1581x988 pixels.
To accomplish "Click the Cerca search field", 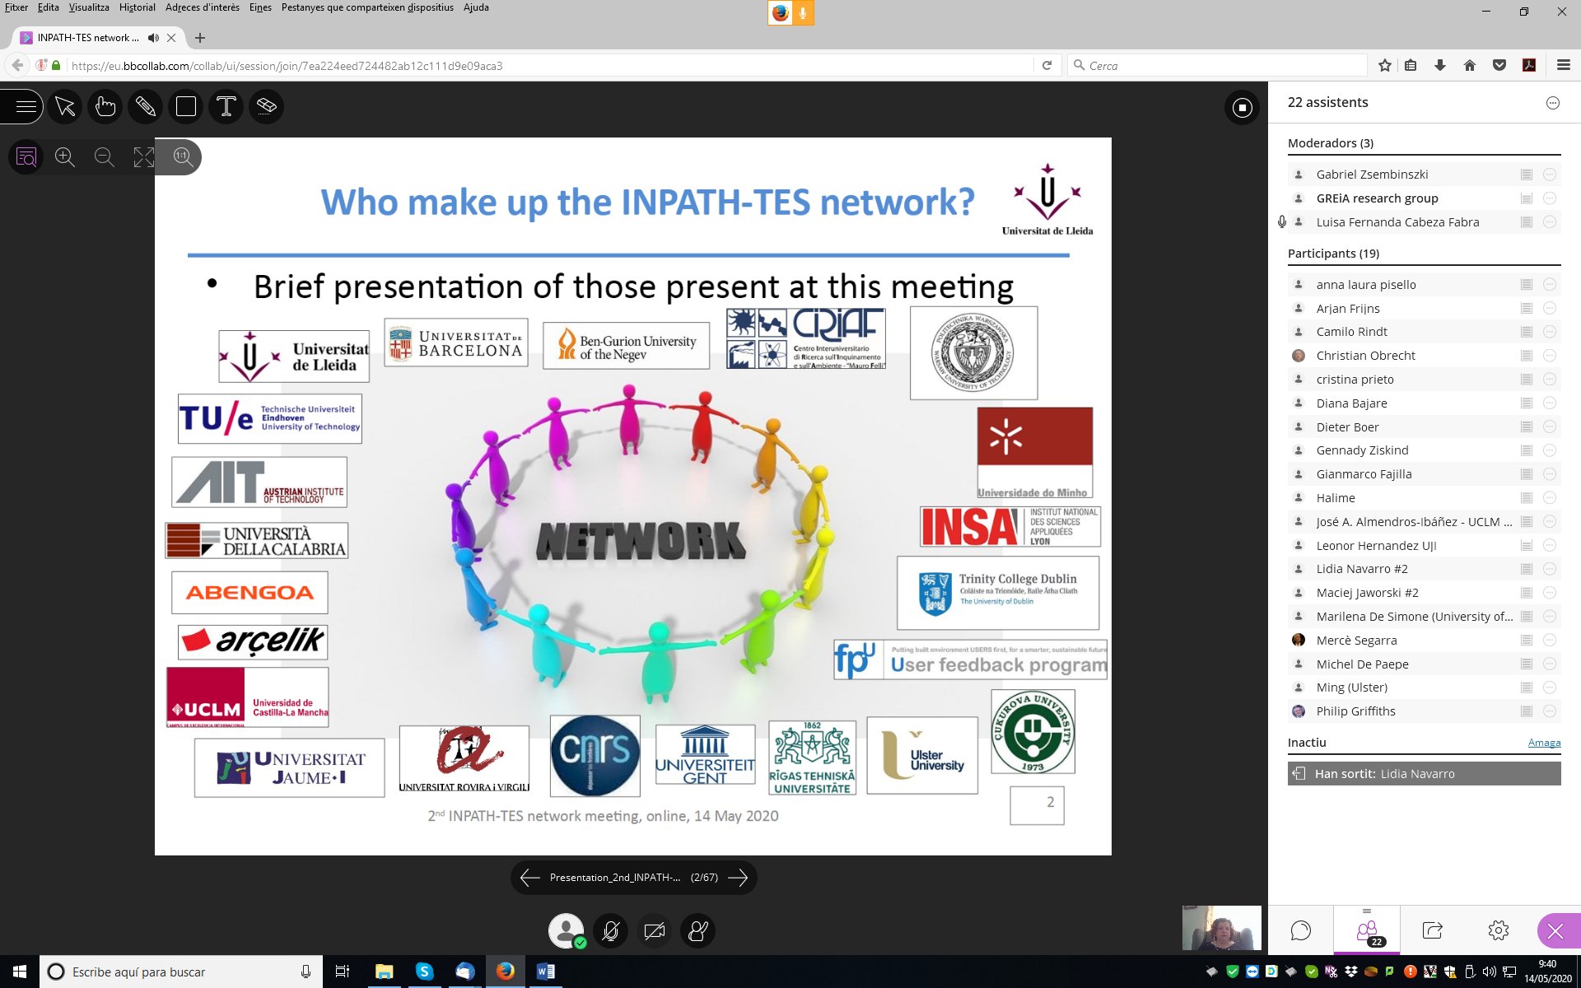I will [1217, 66].
